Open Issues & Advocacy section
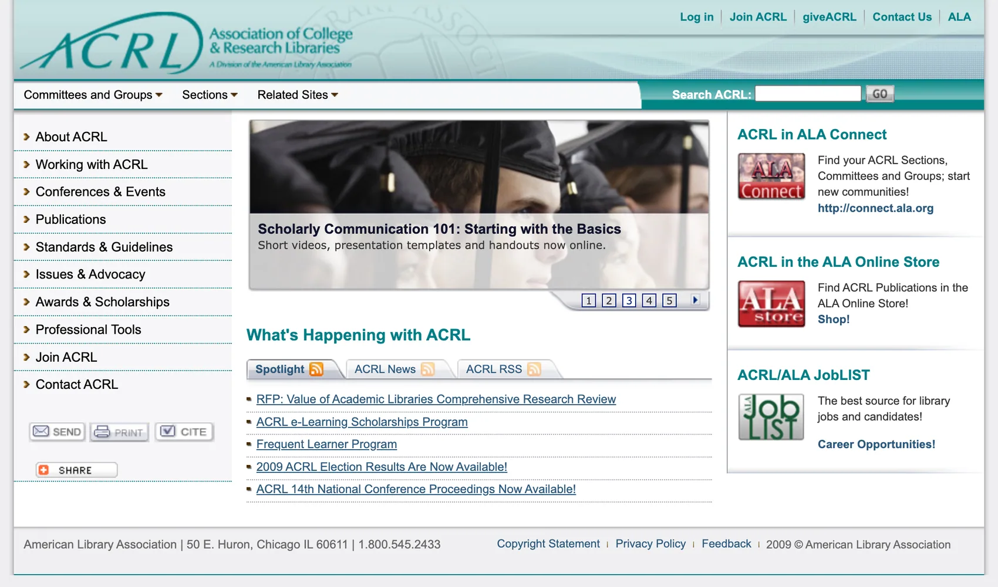 [90, 274]
